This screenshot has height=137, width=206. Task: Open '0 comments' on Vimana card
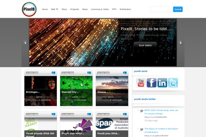pyautogui.click(x=116, y=100)
